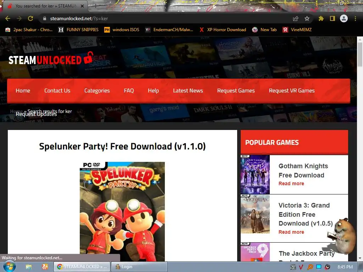The width and height of the screenshot is (363, 272).
Task: Open the windows ISOS bookmark
Action: point(122,30)
